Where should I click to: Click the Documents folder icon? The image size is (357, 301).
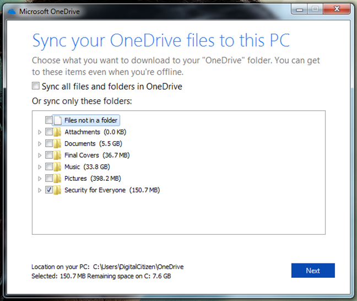tap(57, 143)
